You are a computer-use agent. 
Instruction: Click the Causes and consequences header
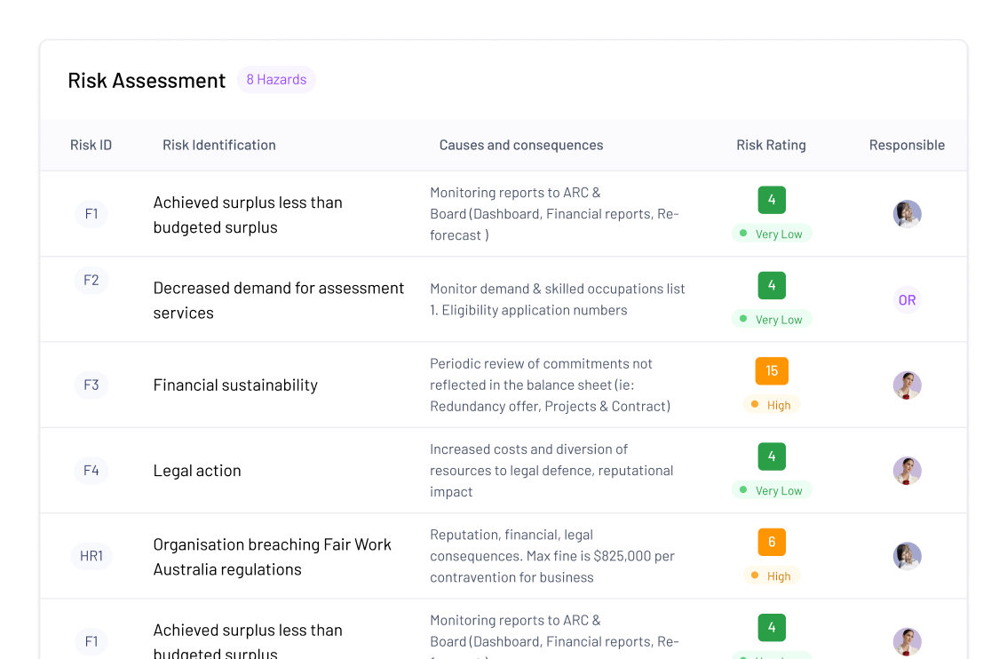click(x=520, y=145)
